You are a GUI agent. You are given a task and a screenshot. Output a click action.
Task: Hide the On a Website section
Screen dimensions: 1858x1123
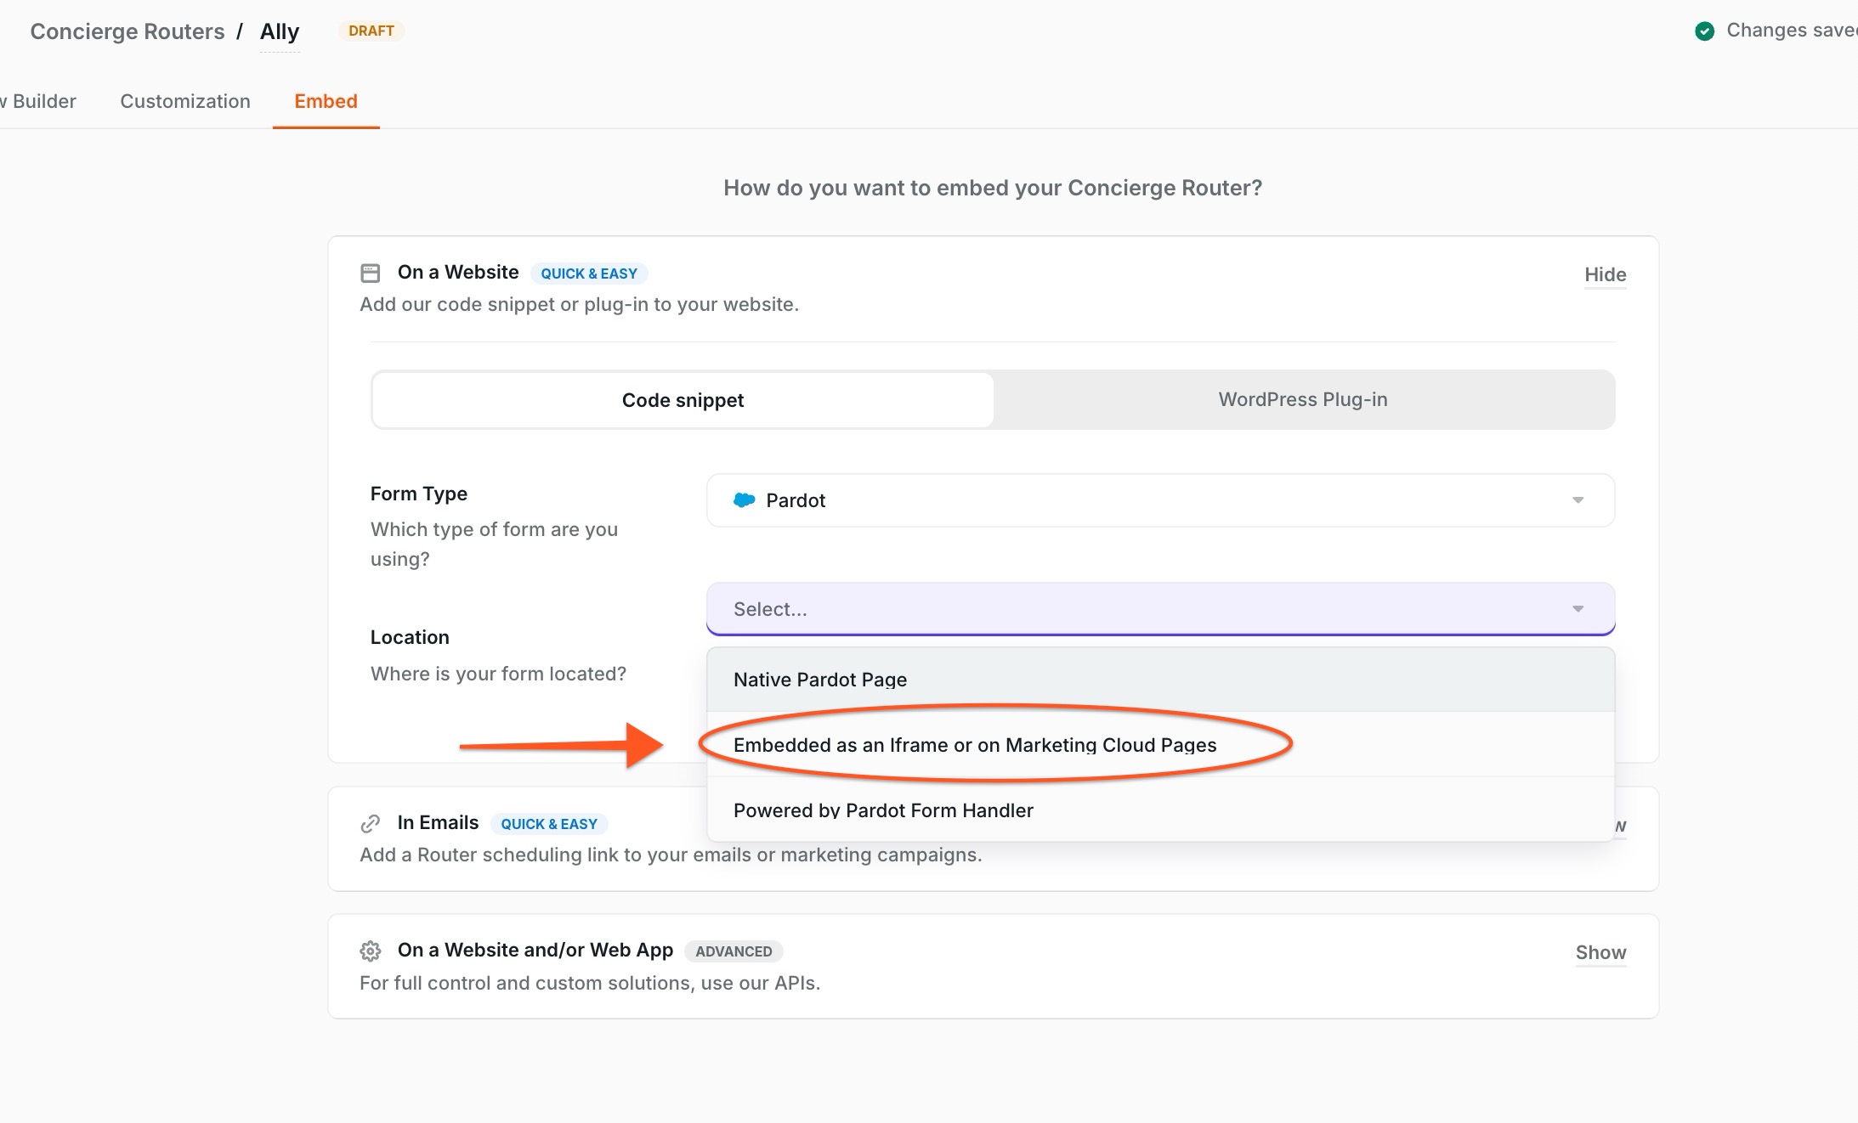(x=1605, y=274)
